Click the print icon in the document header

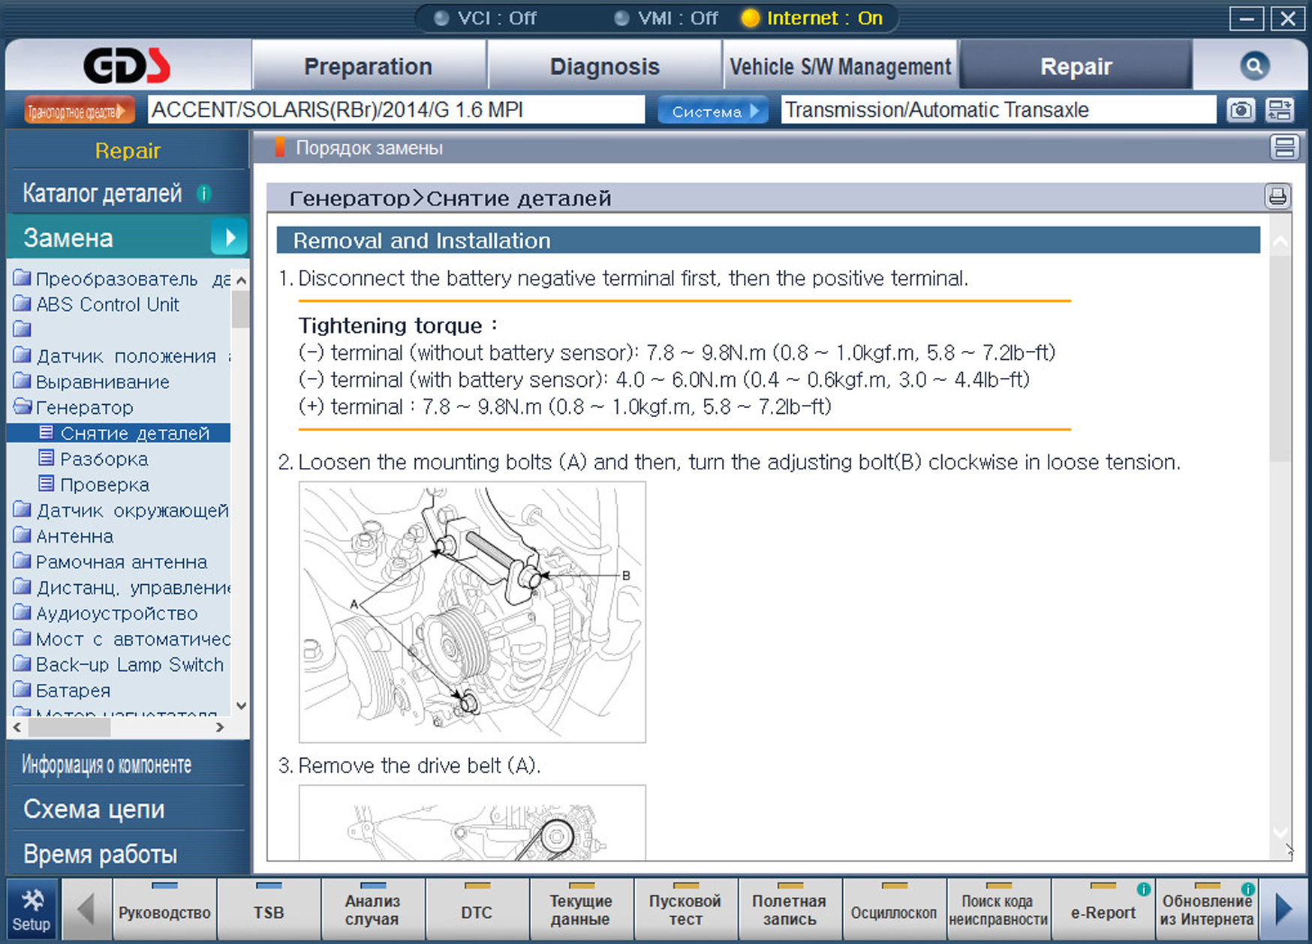coord(1277,197)
